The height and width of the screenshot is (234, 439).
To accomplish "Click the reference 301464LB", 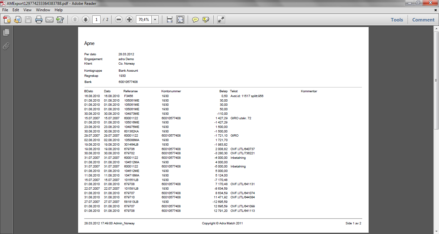I will tap(131, 144).
